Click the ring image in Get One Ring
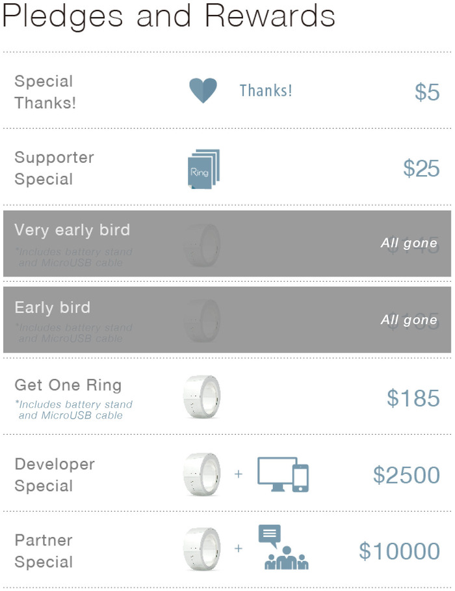This screenshot has height=591, width=455. (202, 397)
